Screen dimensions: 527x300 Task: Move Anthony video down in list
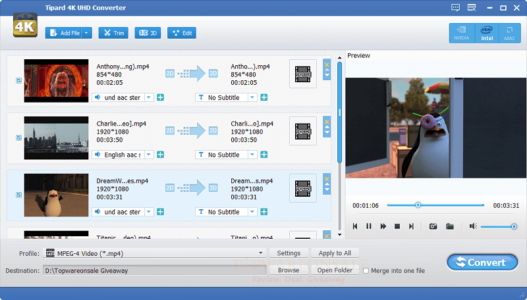click(327, 76)
